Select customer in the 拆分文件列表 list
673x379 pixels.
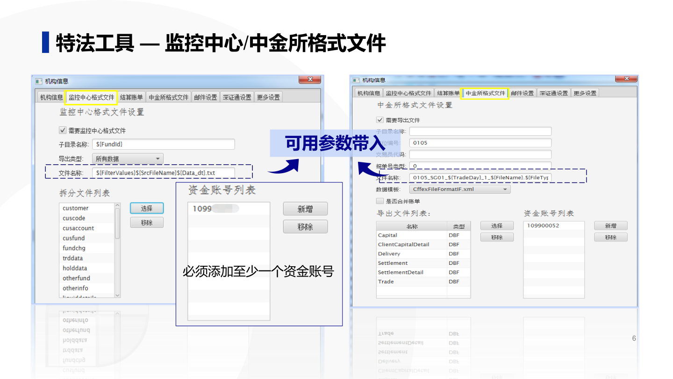point(87,208)
